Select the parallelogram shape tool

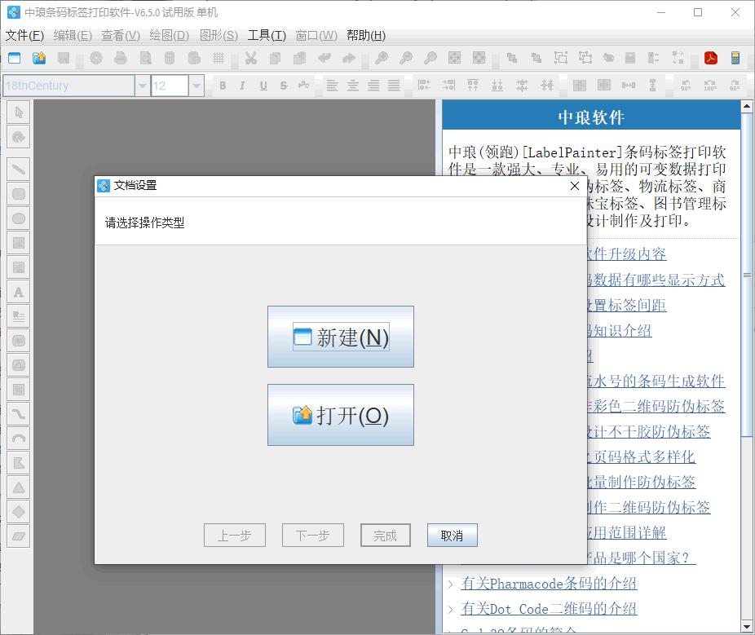(19, 536)
